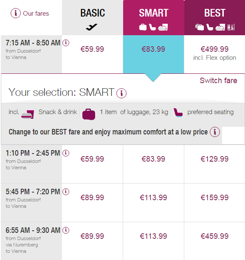Screen dimensions: 245x260
Task: Open info for the 7:15 AM flight
Action: pos(66,43)
